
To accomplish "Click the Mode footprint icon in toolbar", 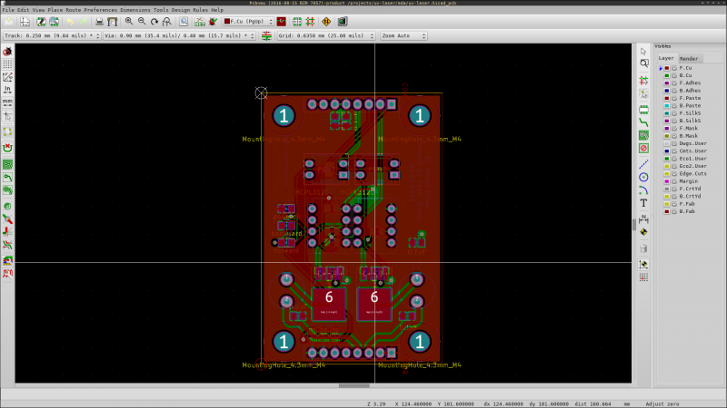I will pos(297,22).
